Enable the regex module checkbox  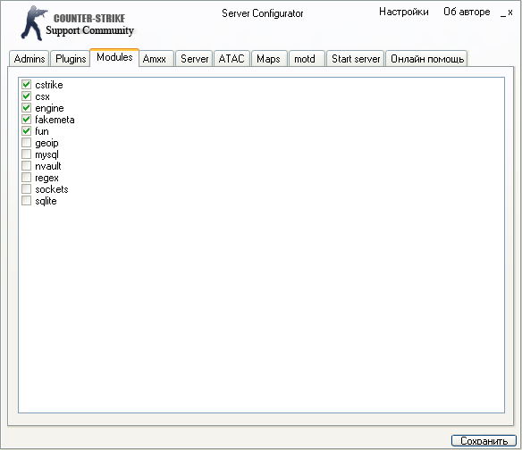(x=26, y=178)
